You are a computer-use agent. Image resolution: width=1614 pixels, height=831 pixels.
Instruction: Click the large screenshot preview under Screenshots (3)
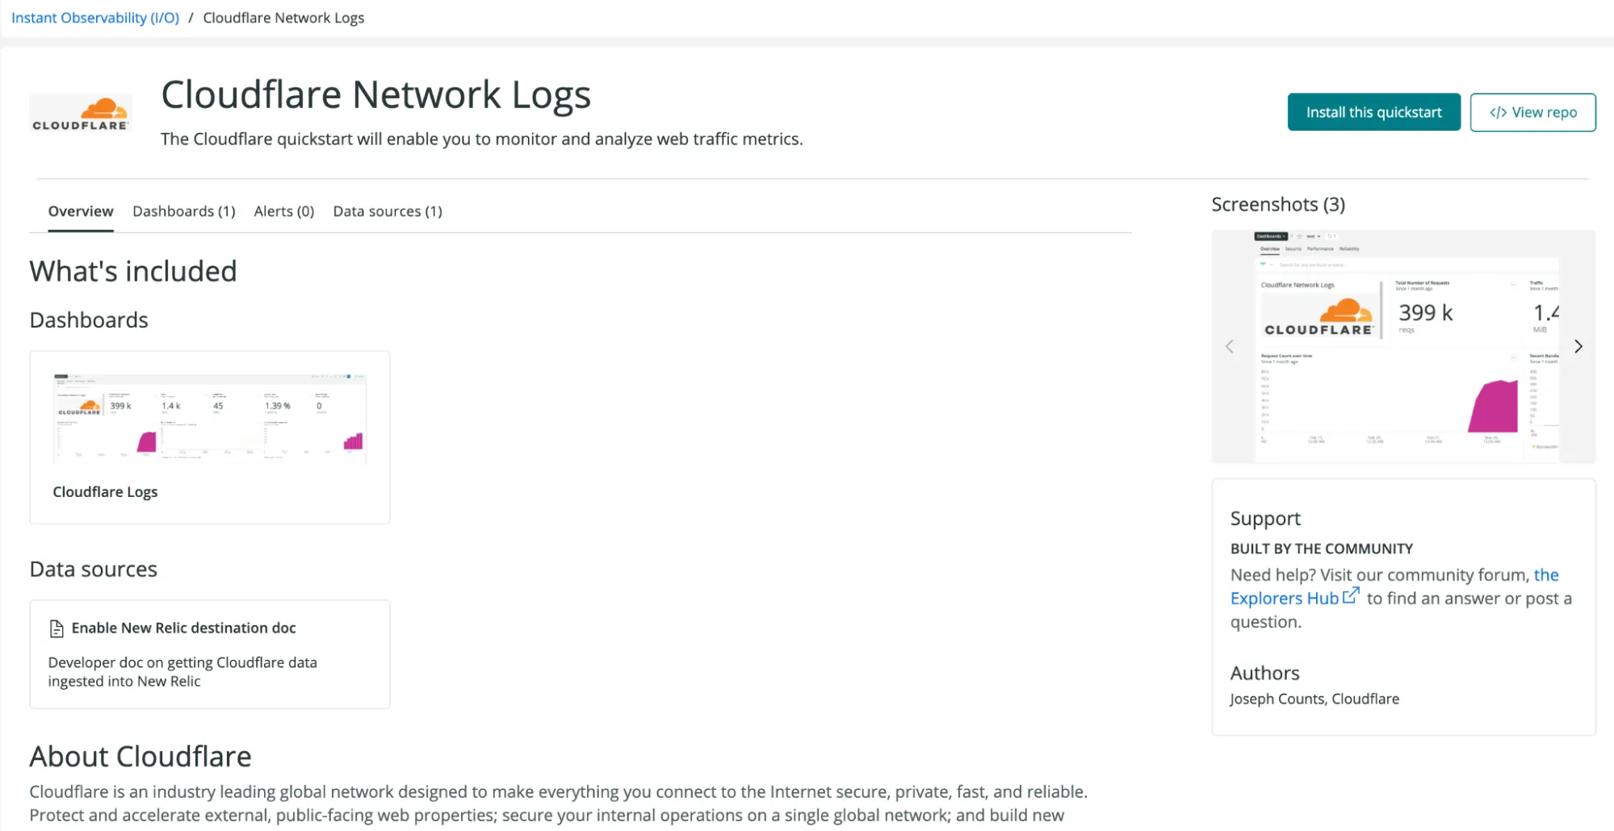pyautogui.click(x=1404, y=346)
